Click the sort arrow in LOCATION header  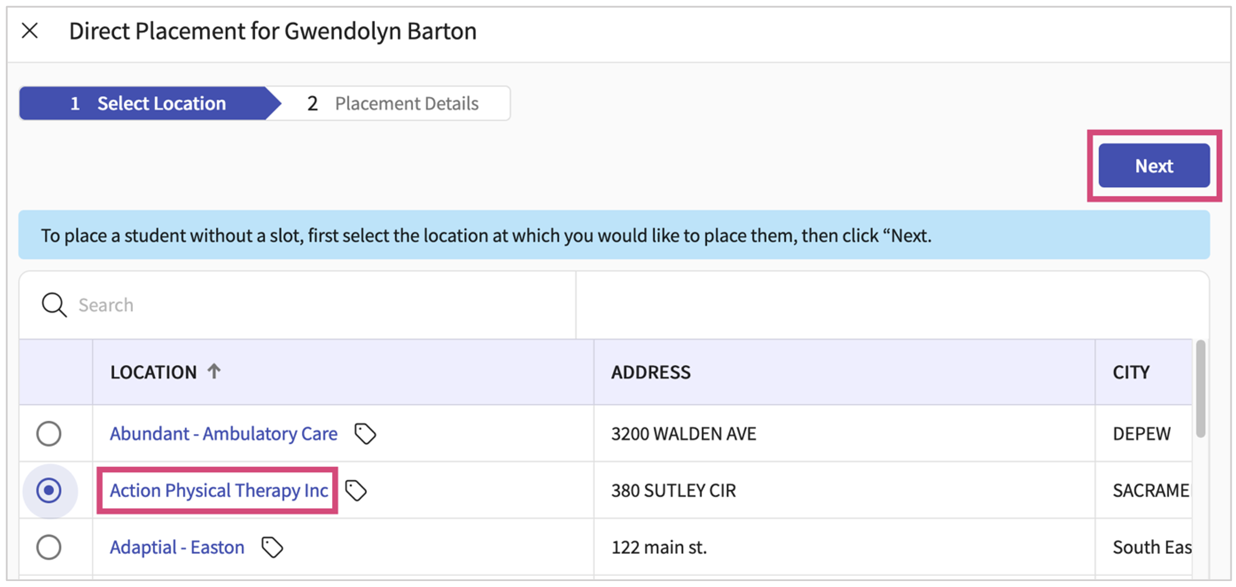coord(214,371)
